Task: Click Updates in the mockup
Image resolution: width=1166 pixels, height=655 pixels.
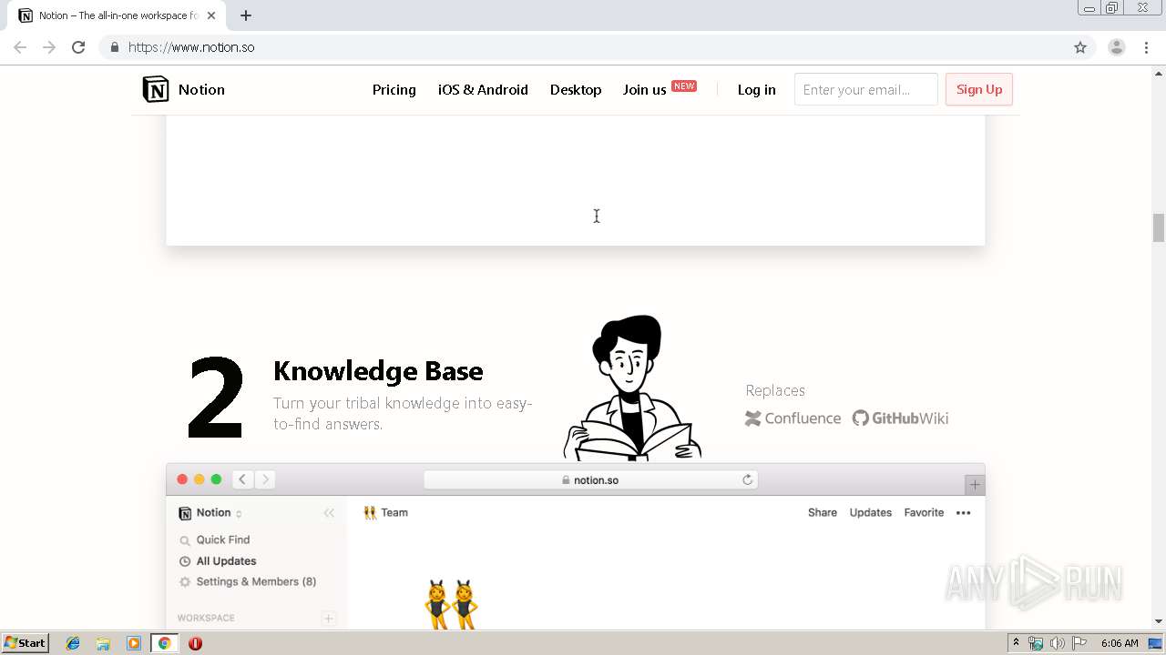Action: [871, 513]
